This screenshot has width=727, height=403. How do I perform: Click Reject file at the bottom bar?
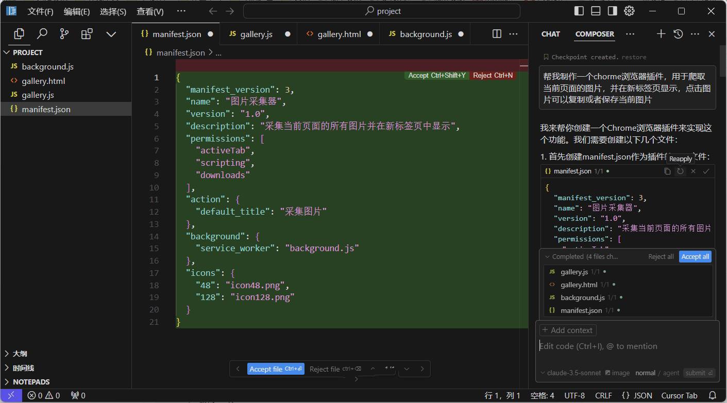pos(325,369)
